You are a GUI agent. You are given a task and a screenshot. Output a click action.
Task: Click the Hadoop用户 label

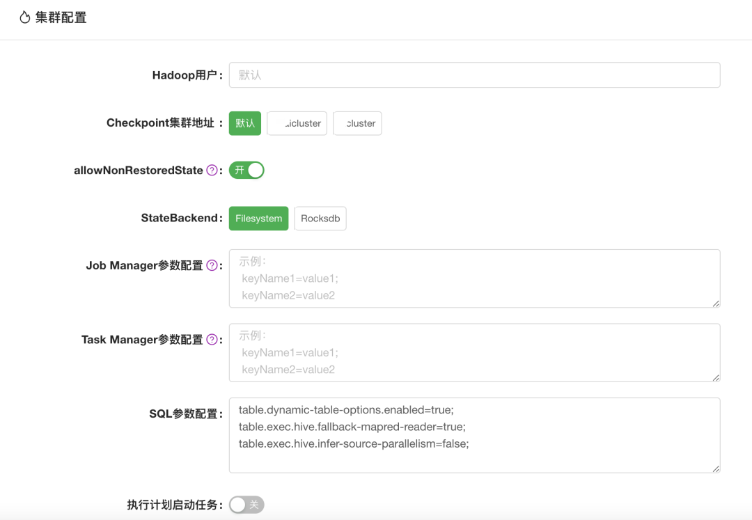pyautogui.click(x=187, y=75)
